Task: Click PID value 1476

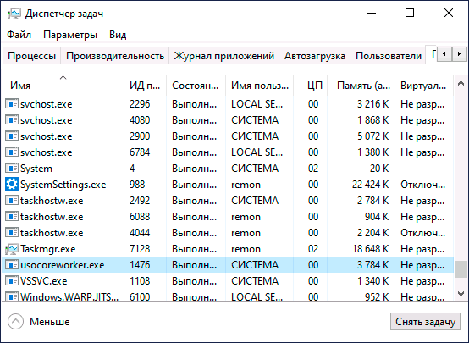Action: pos(140,265)
